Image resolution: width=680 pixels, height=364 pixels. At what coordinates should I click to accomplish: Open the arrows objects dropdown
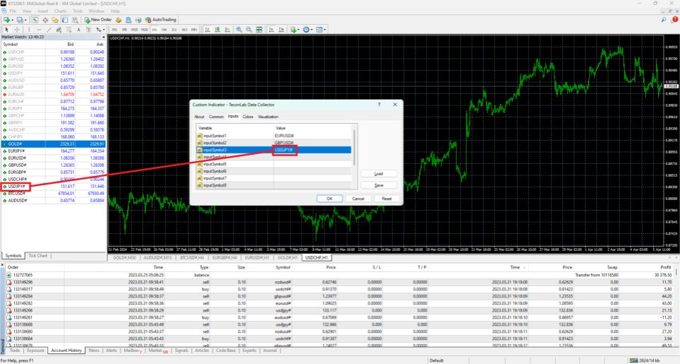tap(101, 30)
